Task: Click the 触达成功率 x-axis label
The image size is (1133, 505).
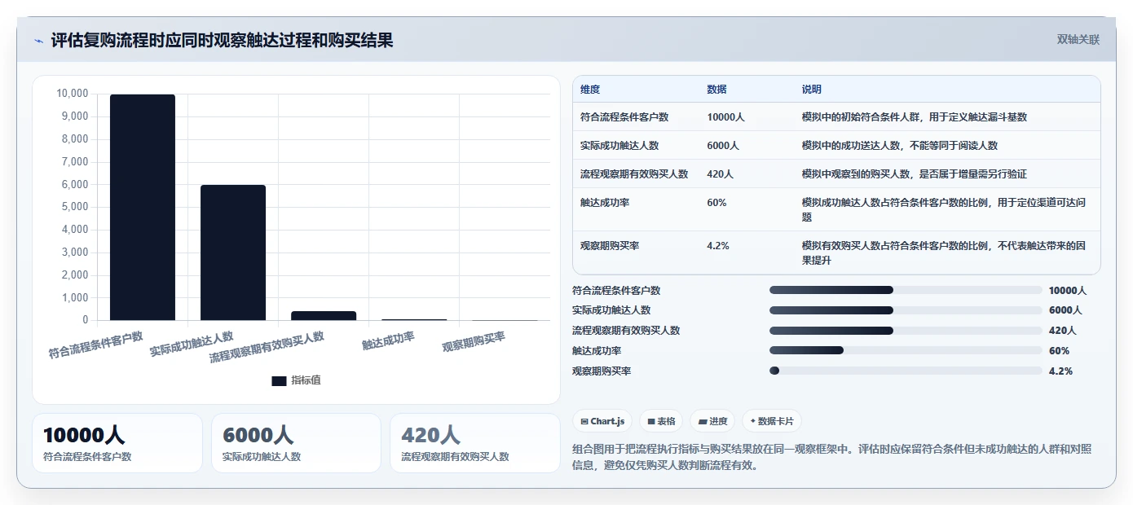Action: 389,340
